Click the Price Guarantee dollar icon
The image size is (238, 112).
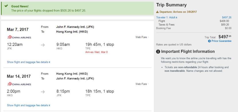209,41
